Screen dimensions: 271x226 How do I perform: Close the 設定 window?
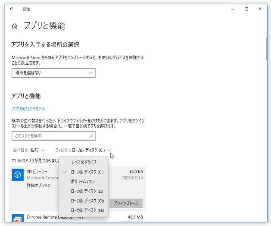[260, 9]
